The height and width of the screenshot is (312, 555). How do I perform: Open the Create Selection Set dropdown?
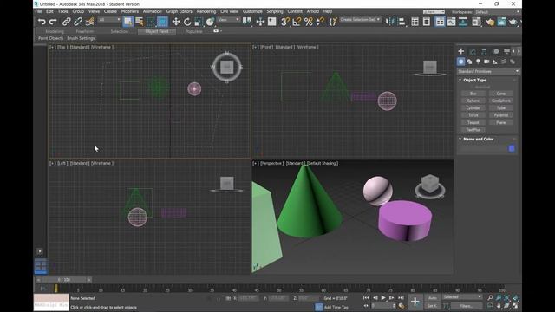tap(360, 19)
